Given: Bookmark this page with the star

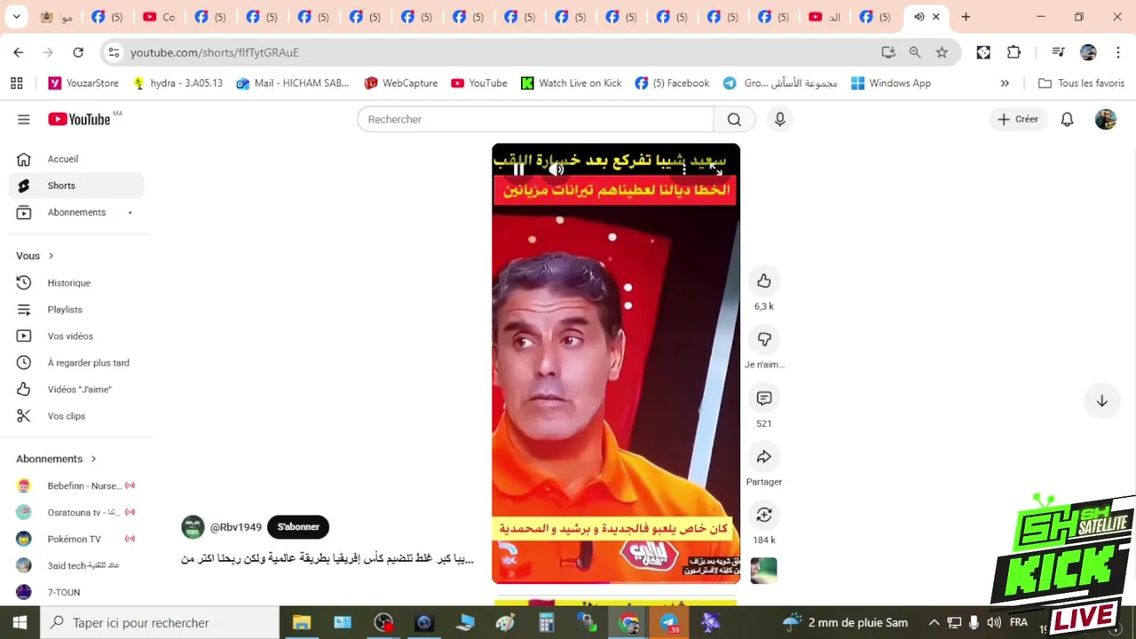Looking at the screenshot, I should 942,52.
